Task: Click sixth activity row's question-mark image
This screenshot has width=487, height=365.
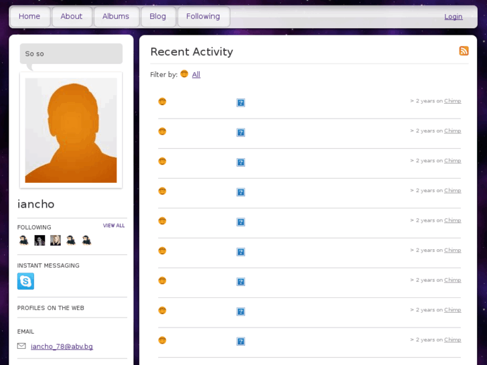Action: point(240,252)
